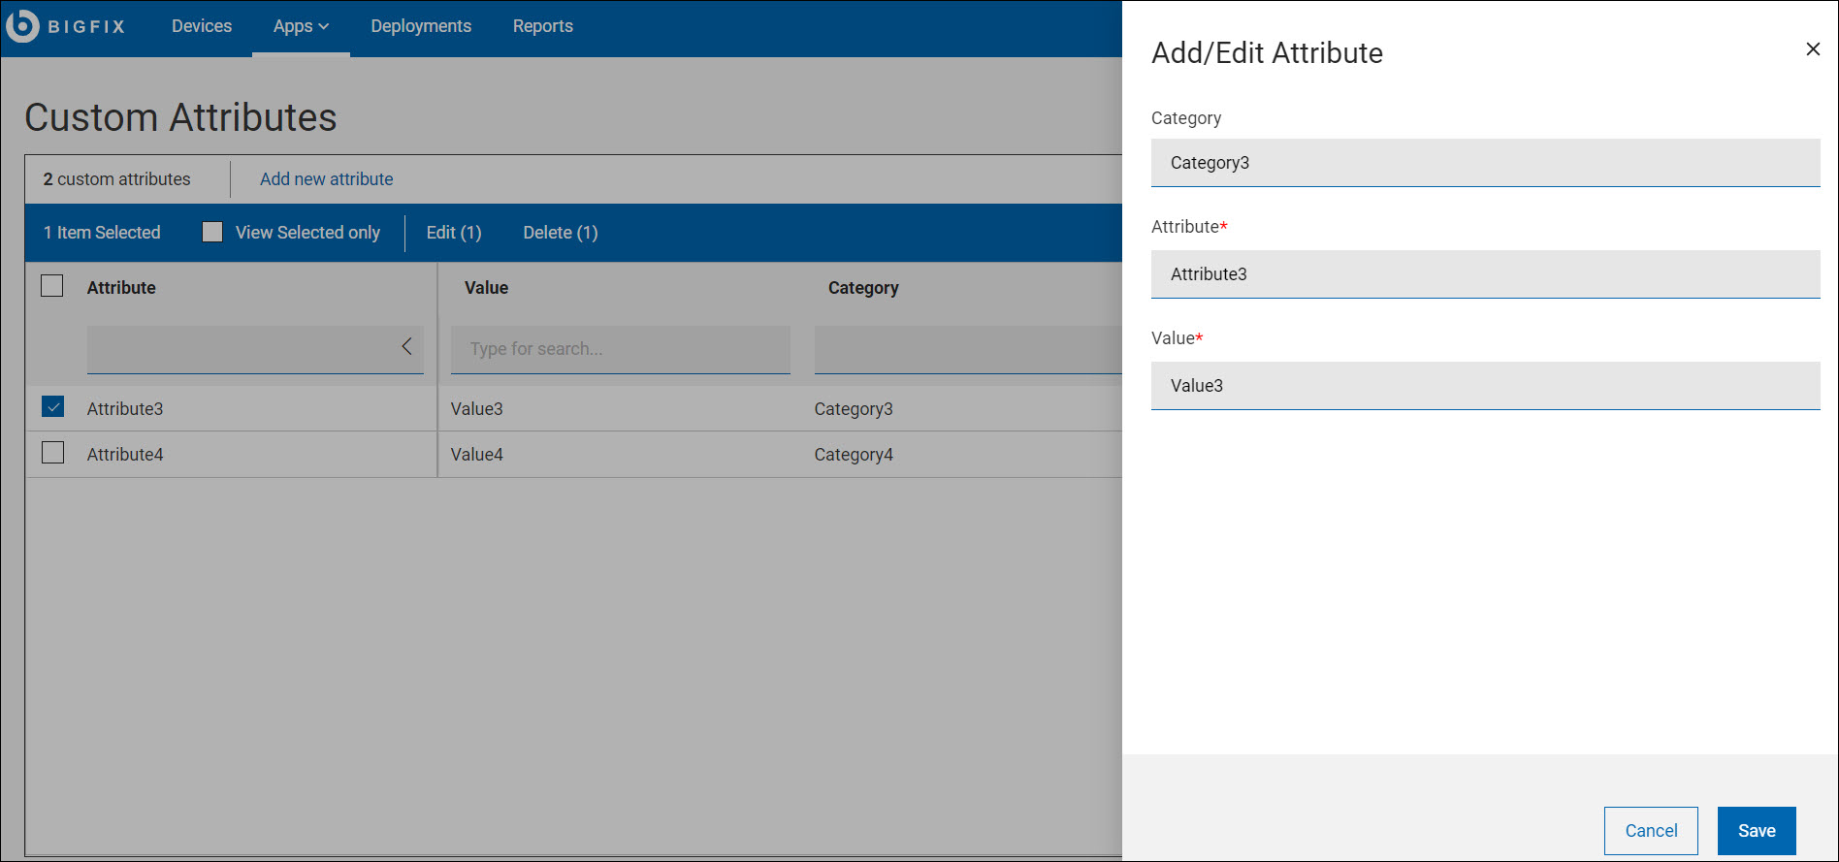Click the Add new attribute link
1839x862 pixels.
pos(326,179)
